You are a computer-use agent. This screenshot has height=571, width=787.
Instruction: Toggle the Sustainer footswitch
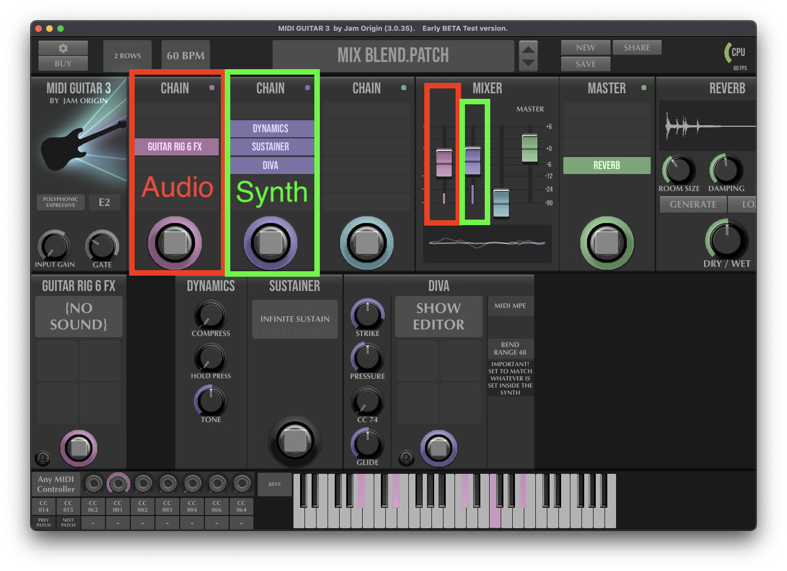[295, 441]
